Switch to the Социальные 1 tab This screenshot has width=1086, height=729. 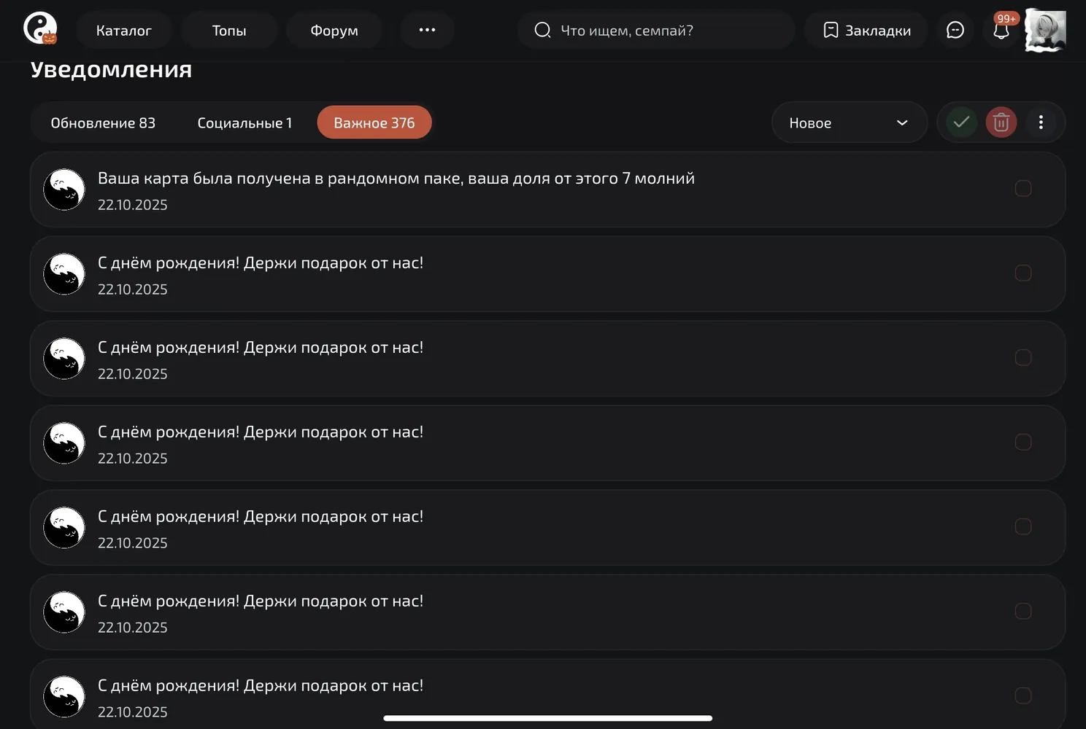(x=244, y=122)
